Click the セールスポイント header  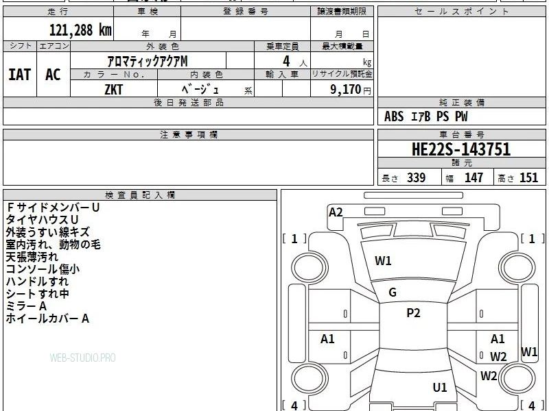(461, 12)
